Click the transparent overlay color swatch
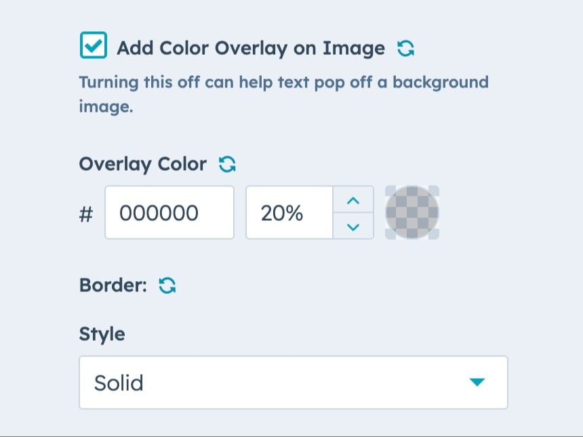Image resolution: width=583 pixels, height=437 pixels. pos(411,212)
